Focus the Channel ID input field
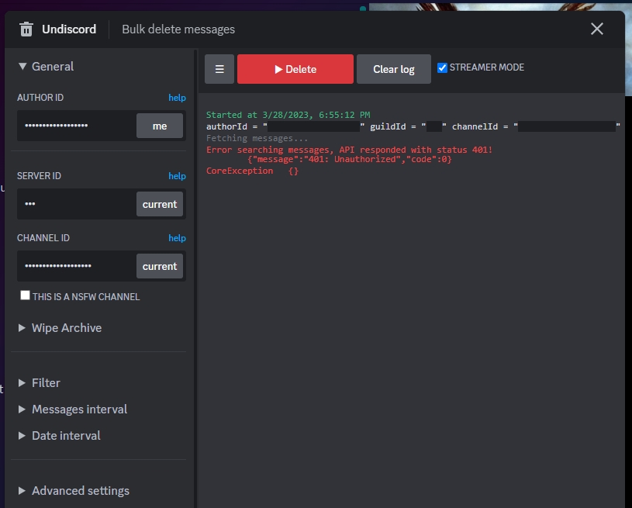The width and height of the screenshot is (632, 508). 77,266
